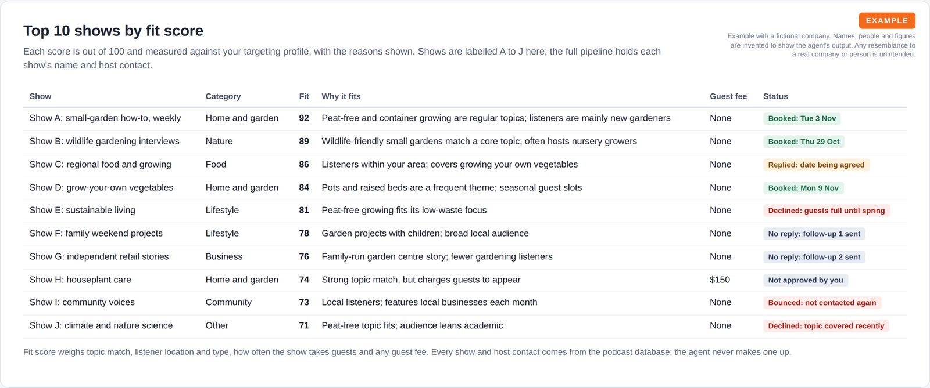Select Show B: wildlife gardening interviews

click(105, 142)
